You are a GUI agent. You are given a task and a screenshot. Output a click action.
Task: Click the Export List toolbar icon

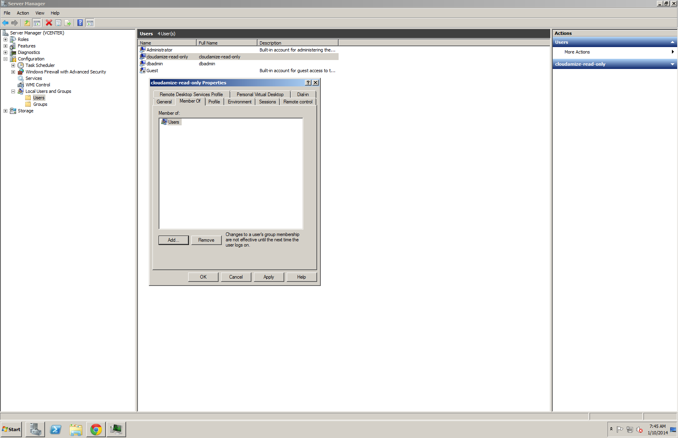click(68, 23)
